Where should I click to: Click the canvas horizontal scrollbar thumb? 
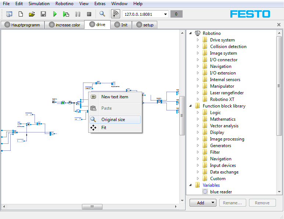(x=92, y=207)
